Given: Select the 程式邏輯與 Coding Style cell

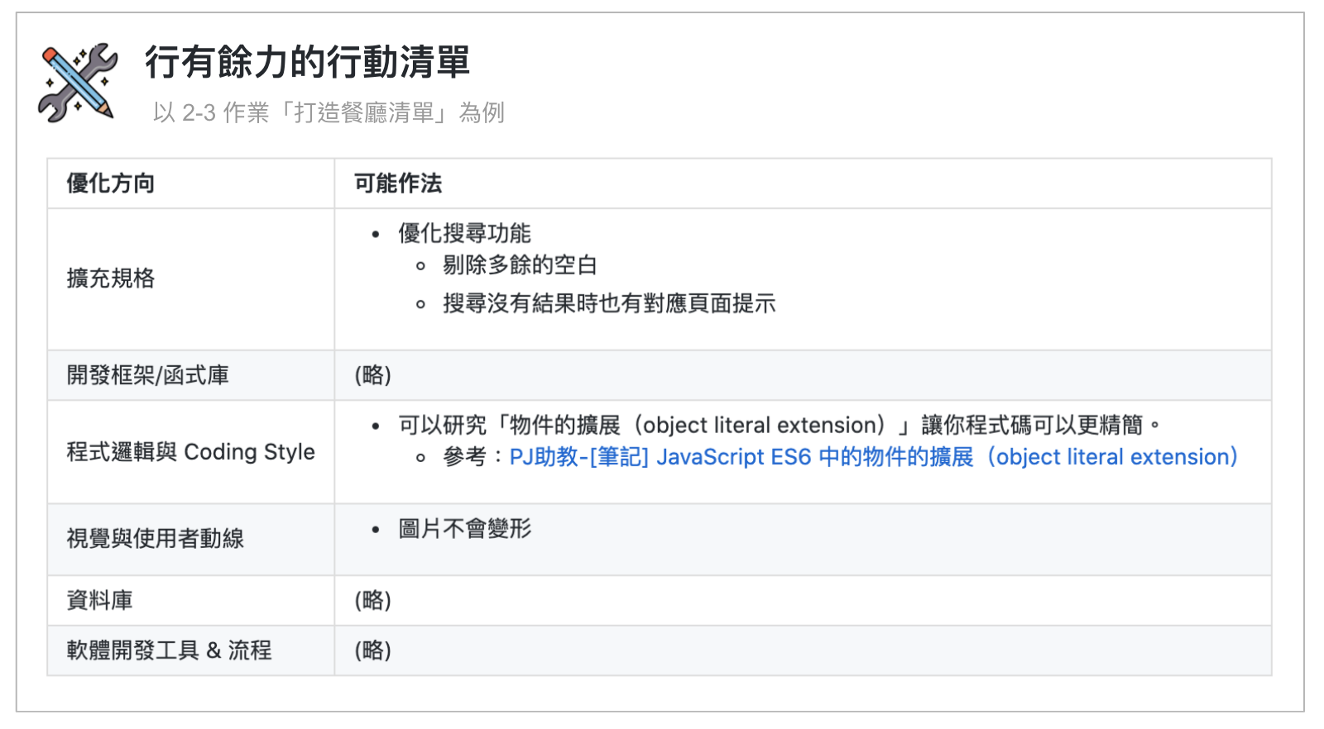Looking at the screenshot, I should point(191,452).
